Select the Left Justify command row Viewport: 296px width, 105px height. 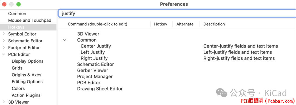177,52
